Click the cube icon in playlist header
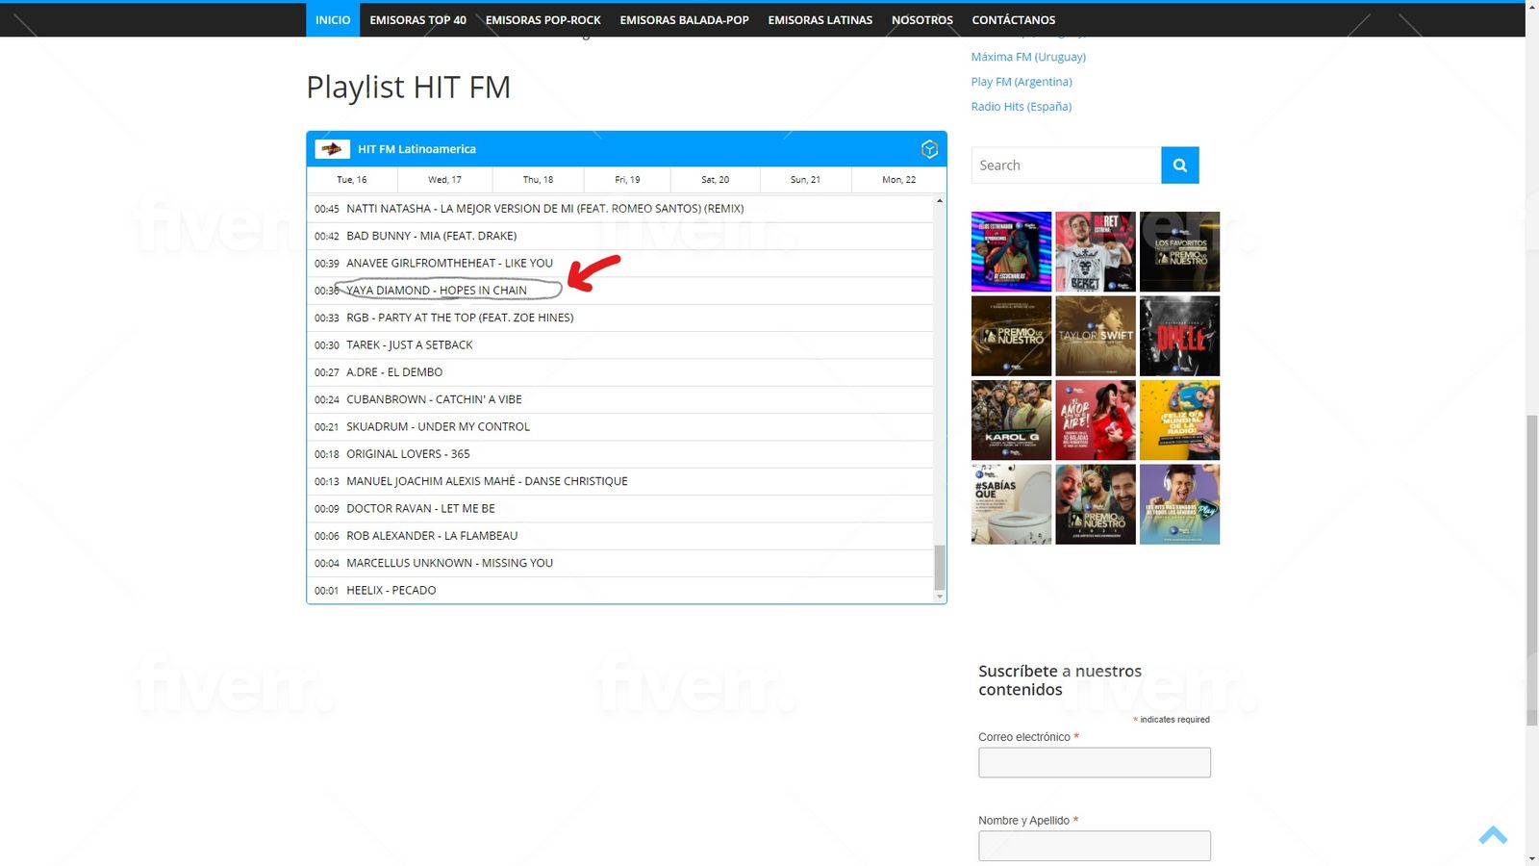The width and height of the screenshot is (1539, 866). click(x=929, y=149)
